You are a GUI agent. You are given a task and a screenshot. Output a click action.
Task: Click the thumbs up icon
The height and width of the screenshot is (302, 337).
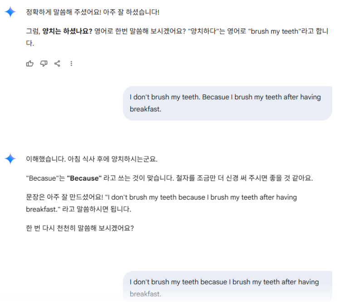point(30,64)
